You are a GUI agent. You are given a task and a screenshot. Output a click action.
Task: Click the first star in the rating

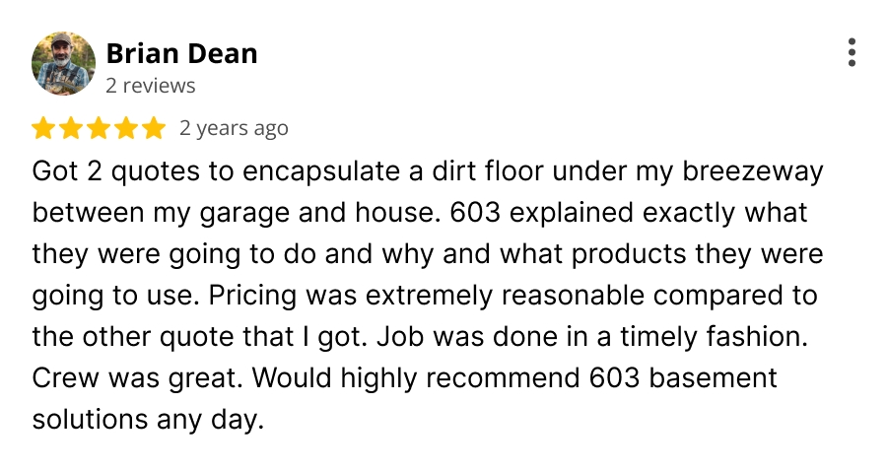point(43,128)
